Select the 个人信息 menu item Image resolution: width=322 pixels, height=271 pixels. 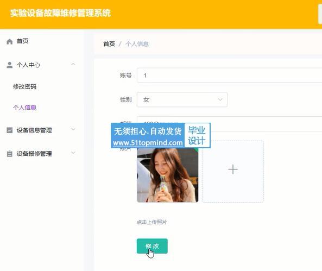tap(24, 108)
